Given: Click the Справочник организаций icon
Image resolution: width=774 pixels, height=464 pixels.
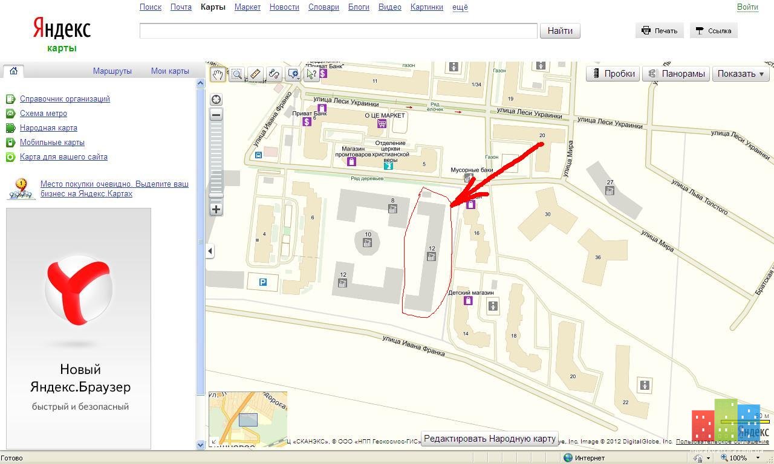Looking at the screenshot, I should coord(10,98).
